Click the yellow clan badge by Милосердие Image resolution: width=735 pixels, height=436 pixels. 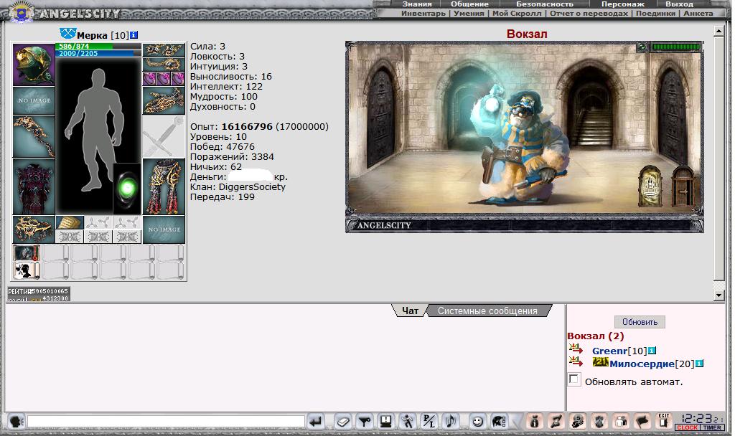pyautogui.click(x=601, y=362)
